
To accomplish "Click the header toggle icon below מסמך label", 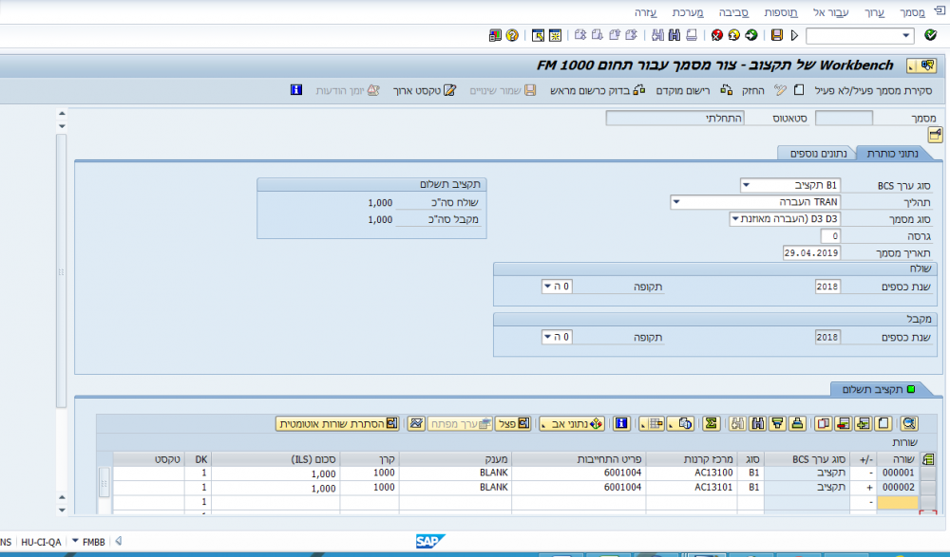I will click(x=935, y=135).
